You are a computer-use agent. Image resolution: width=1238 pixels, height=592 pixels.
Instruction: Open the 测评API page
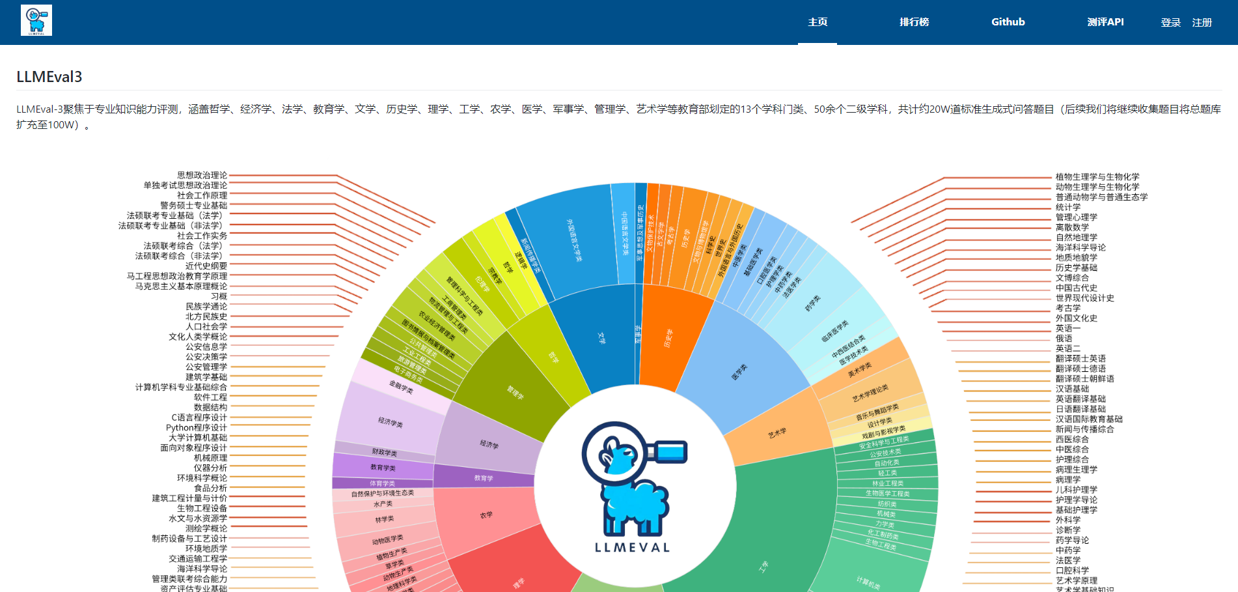[x=1105, y=22]
